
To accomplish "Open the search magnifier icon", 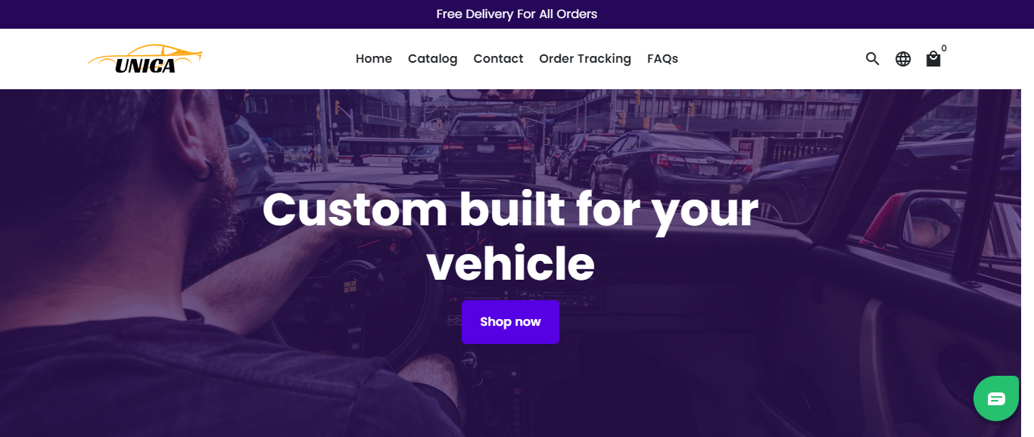I will pos(872,58).
